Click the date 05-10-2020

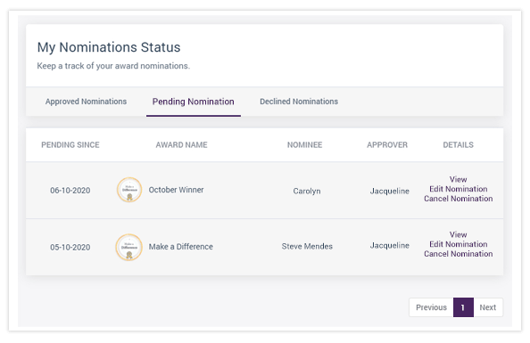click(x=70, y=247)
